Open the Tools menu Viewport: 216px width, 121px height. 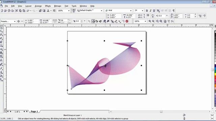[74, 6]
